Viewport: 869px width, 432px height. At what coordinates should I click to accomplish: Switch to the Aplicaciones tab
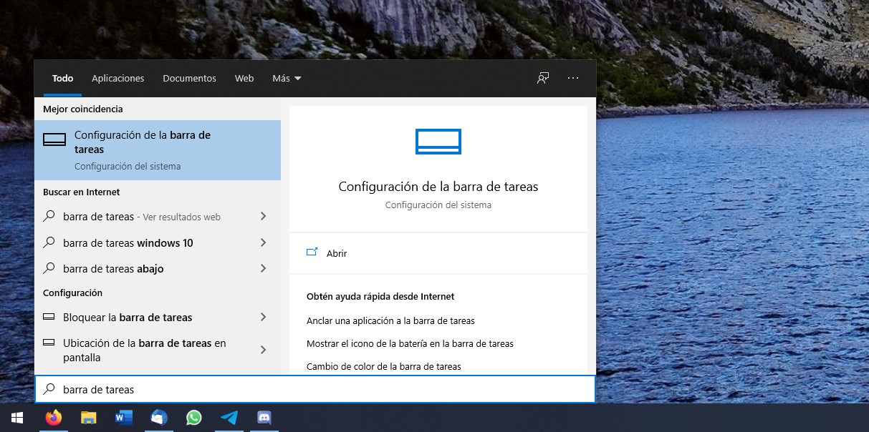[x=117, y=79]
